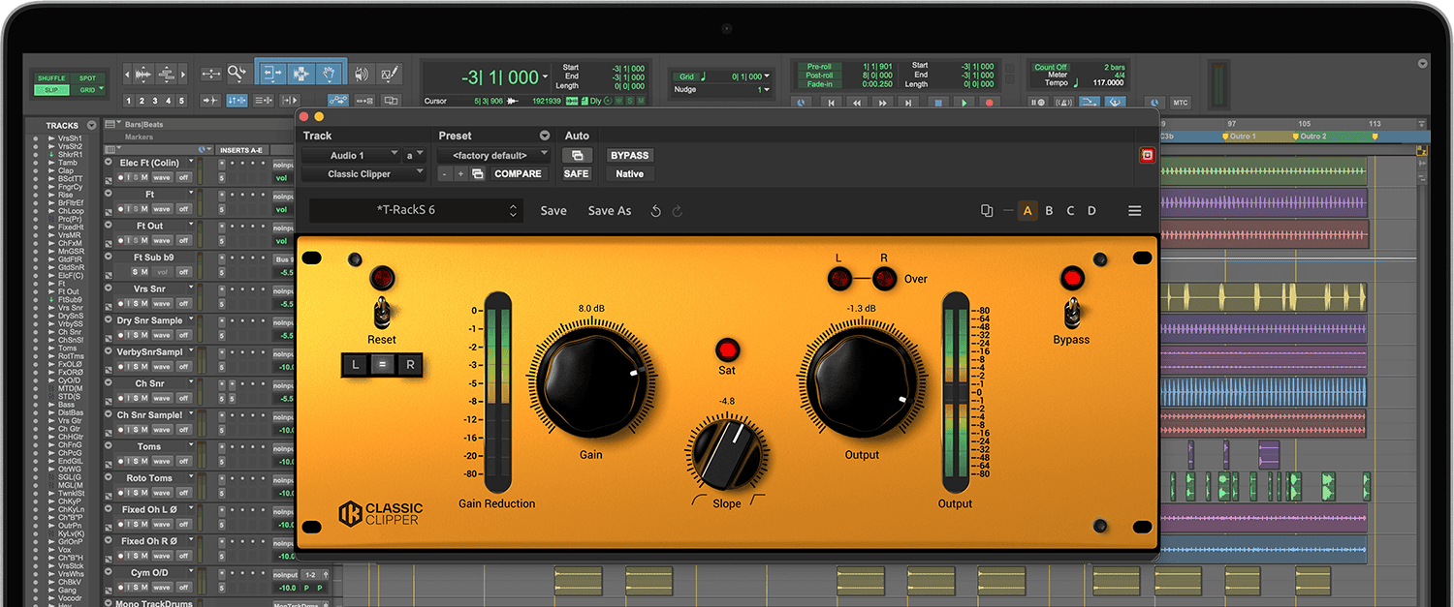The image size is (1454, 607).
Task: Select the Zoomer magnifier tool
Action: 237,74
